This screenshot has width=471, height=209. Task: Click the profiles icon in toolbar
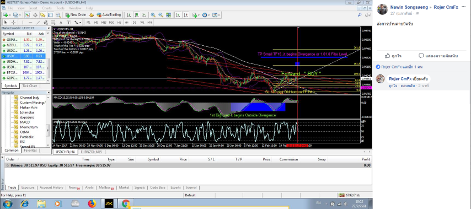point(15,15)
